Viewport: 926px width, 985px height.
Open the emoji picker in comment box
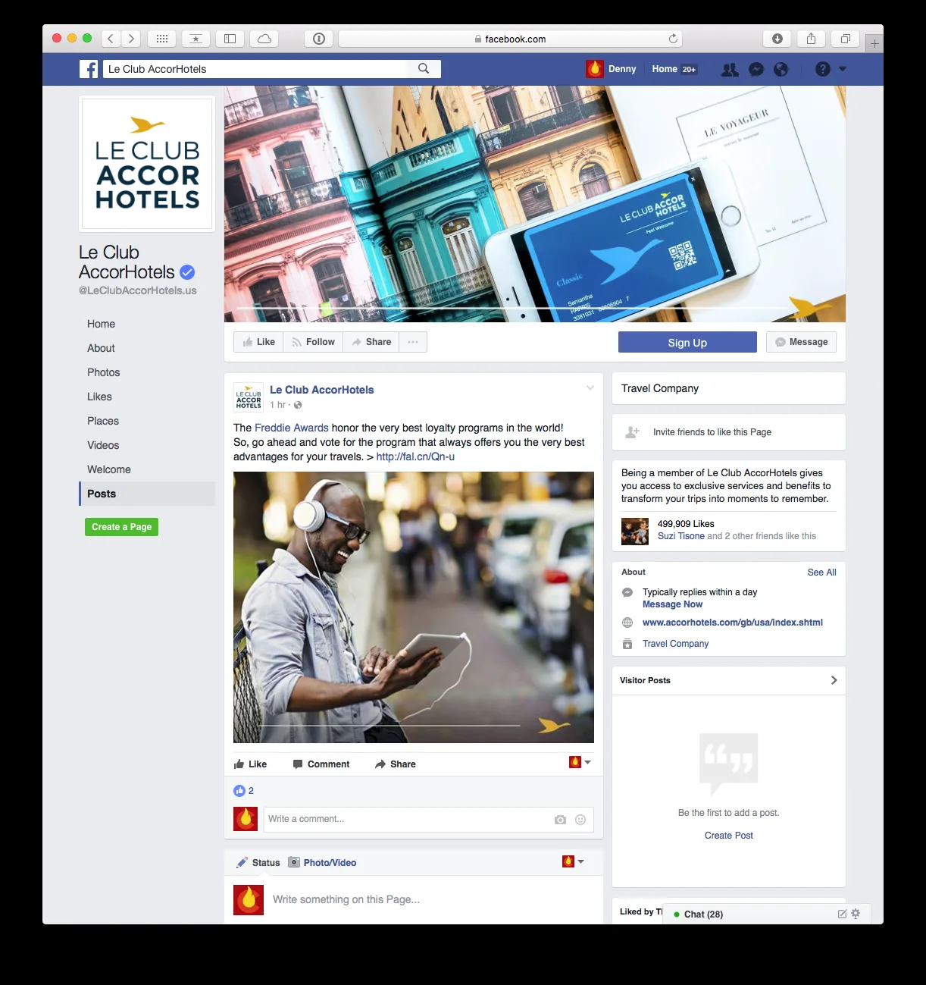(x=580, y=820)
